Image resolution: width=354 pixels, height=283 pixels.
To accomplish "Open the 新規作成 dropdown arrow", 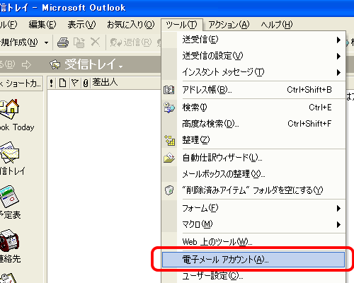I will [46, 43].
